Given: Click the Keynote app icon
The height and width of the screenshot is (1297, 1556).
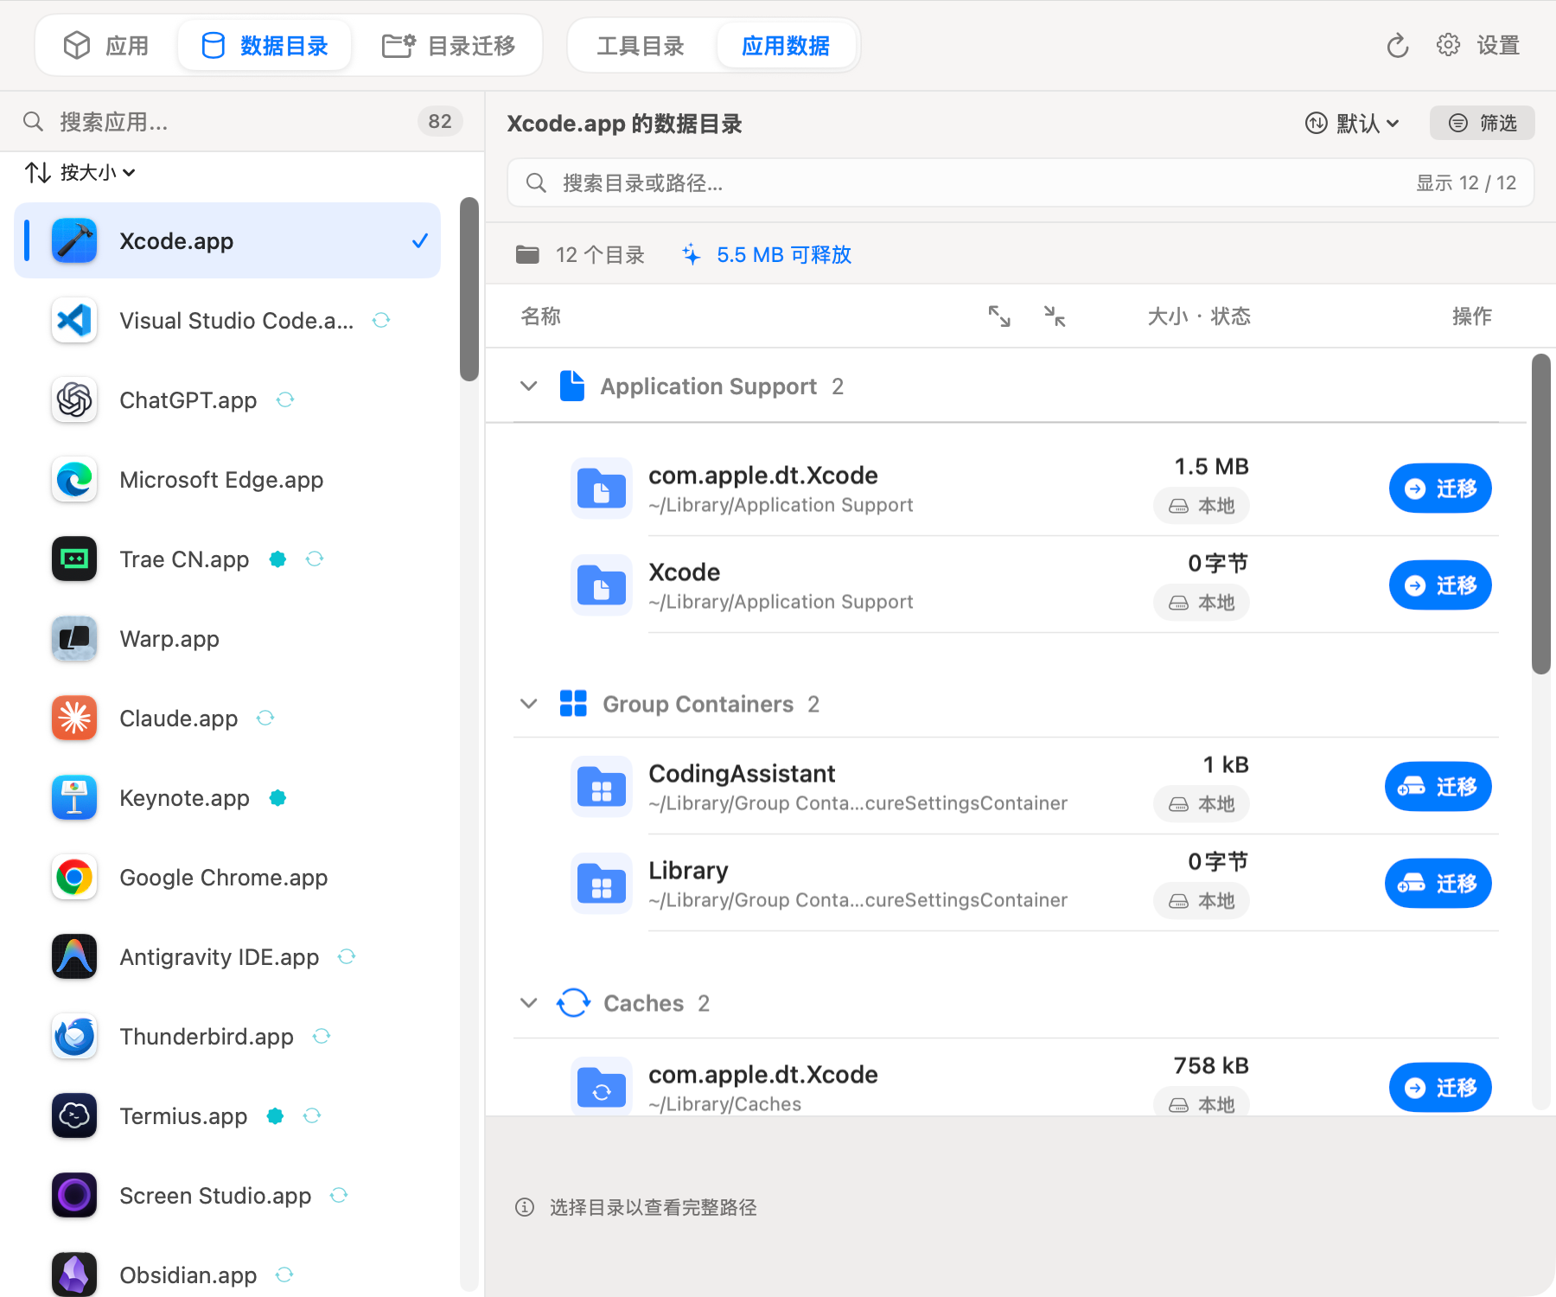Looking at the screenshot, I should tap(74, 798).
